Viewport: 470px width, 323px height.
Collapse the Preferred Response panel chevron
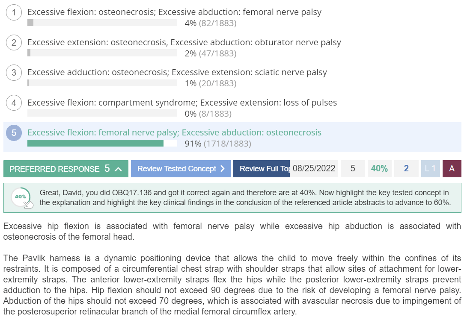tap(119, 169)
